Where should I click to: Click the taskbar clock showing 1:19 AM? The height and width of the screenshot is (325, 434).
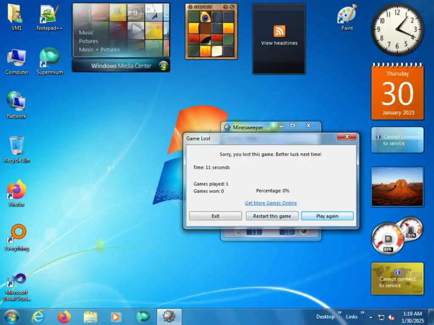pos(412,317)
